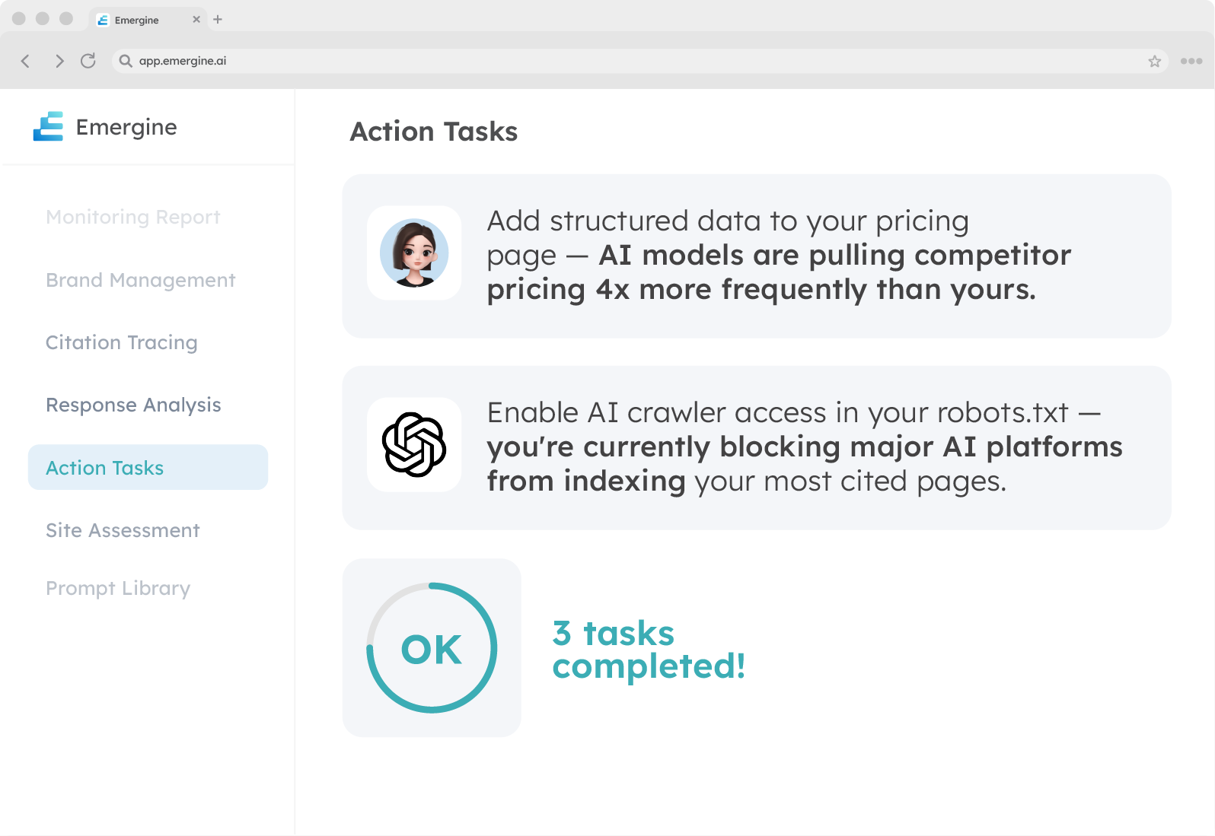
Task: Open Brand Management in the sidebar
Action: coord(141,280)
